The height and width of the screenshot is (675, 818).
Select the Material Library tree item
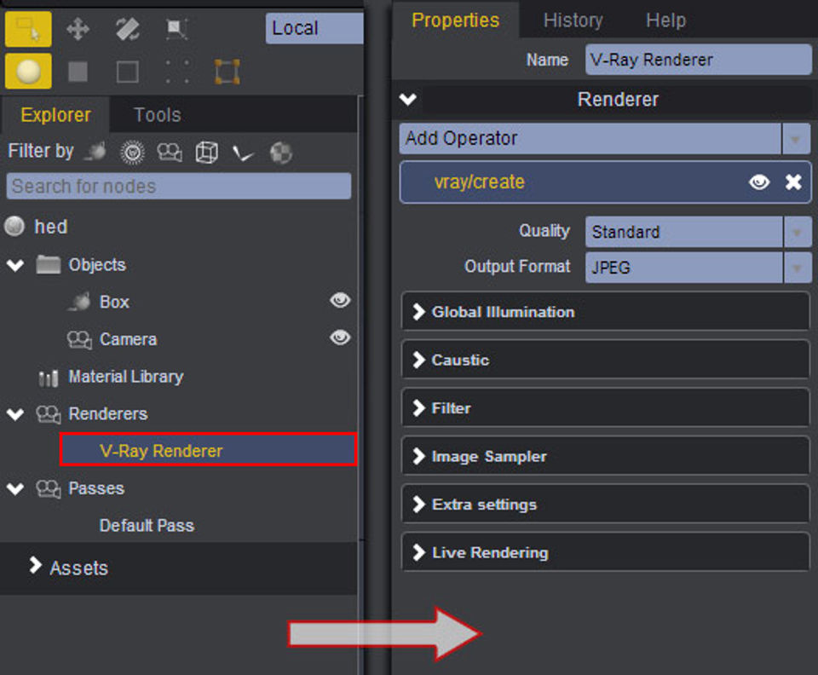tap(126, 377)
